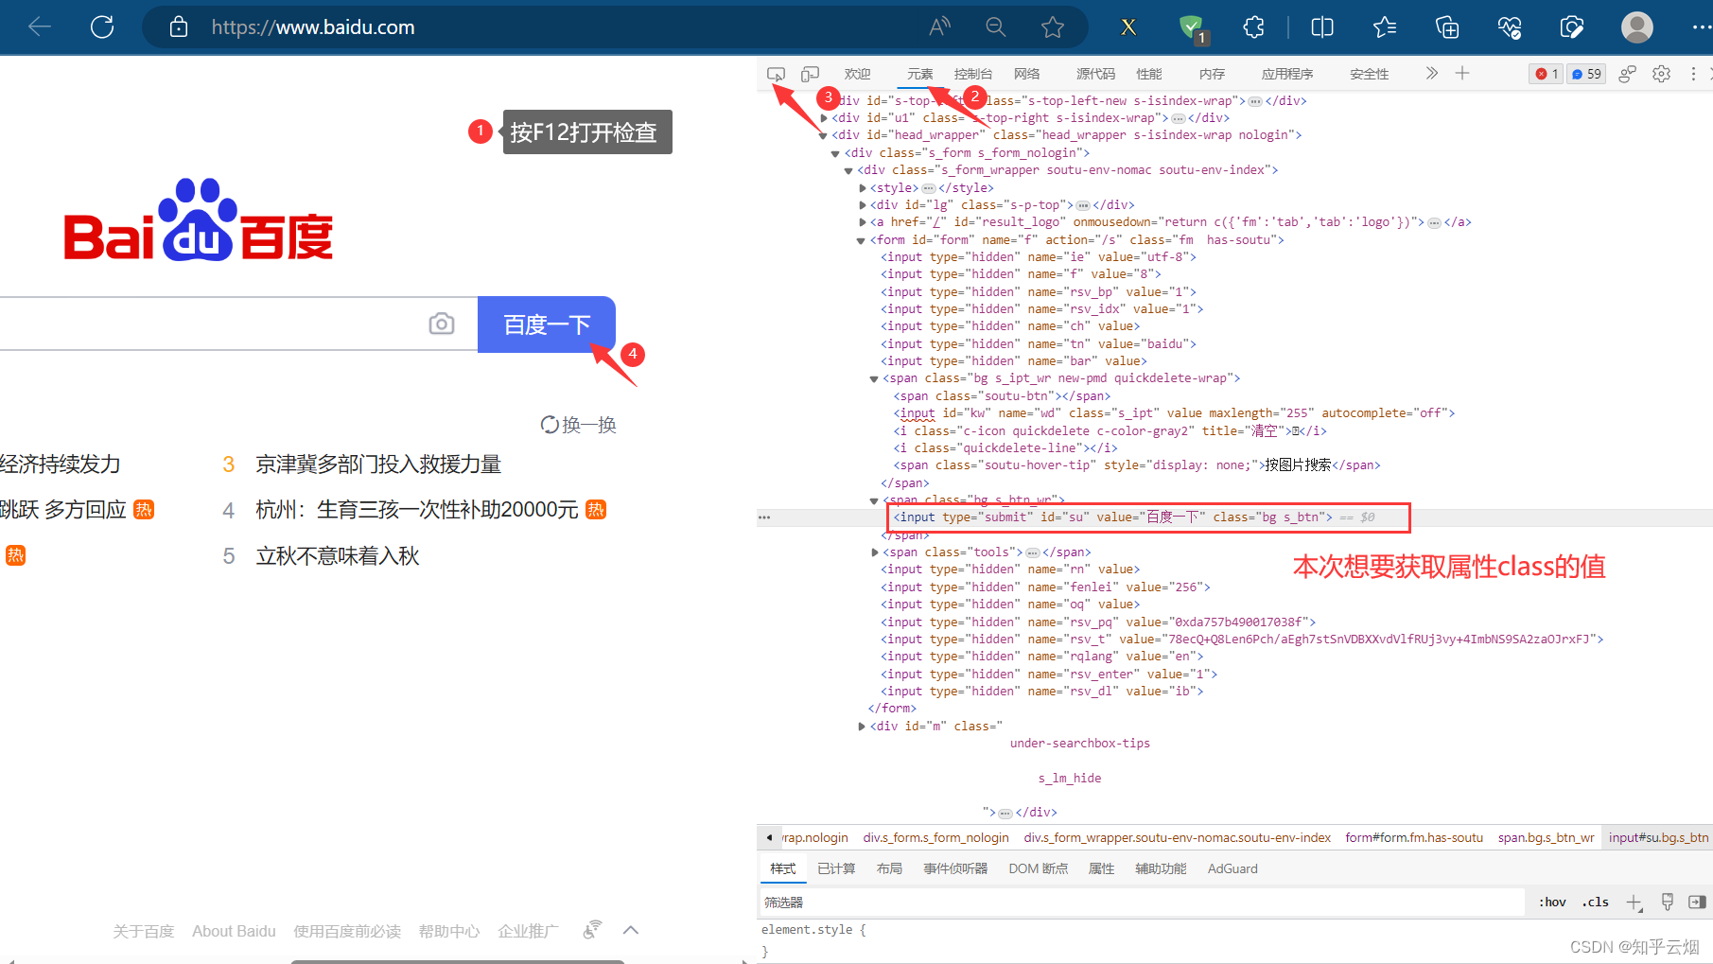Expand the style node
This screenshot has width=1713, height=964.
tap(862, 188)
